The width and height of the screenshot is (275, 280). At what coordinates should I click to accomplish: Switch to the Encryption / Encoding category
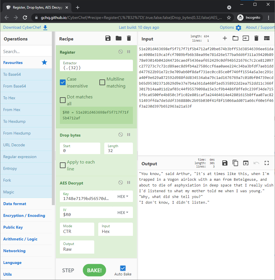25,215
